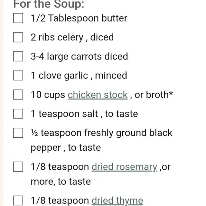206x206 pixels.
Task: Click the '2 ribs celery, diced' text
Action: pyautogui.click(x=72, y=37)
